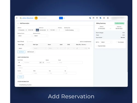
Task: Open the check-out time clock icon
Action: tap(56, 30)
